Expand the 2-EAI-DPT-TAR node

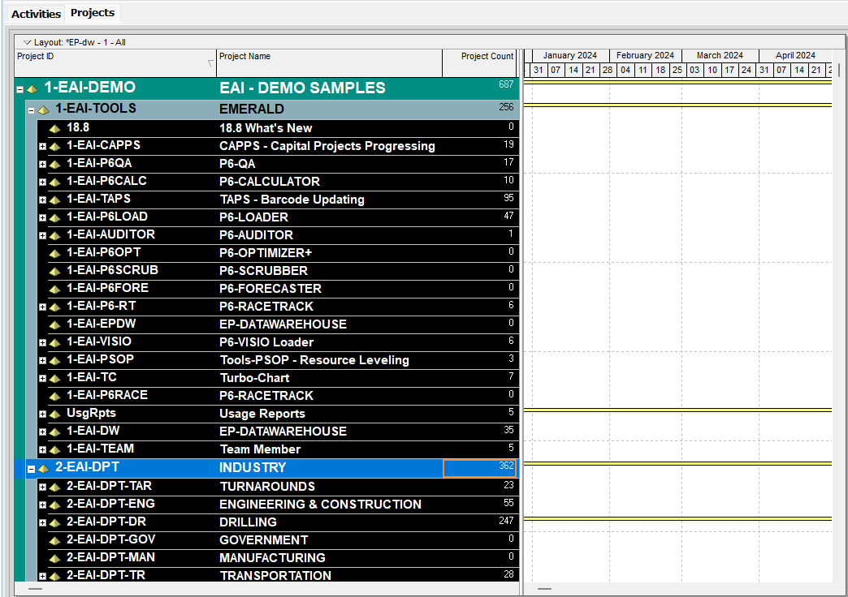[x=42, y=487]
